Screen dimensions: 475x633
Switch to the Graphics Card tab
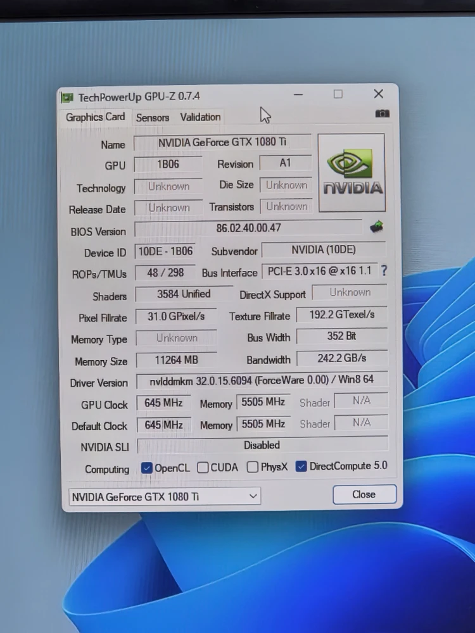[96, 117]
